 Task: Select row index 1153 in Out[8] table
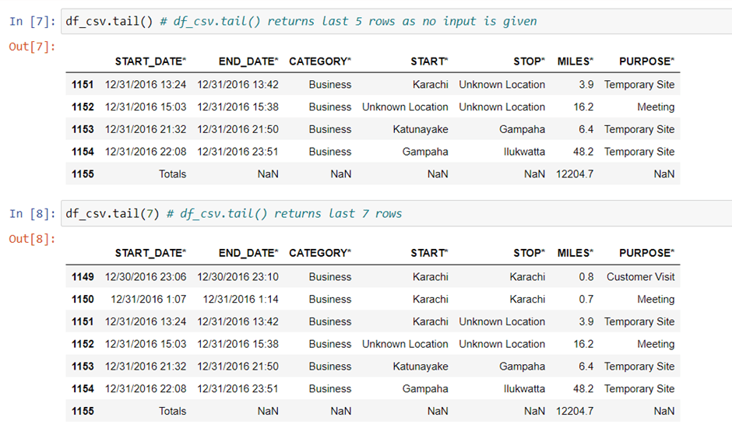point(83,367)
